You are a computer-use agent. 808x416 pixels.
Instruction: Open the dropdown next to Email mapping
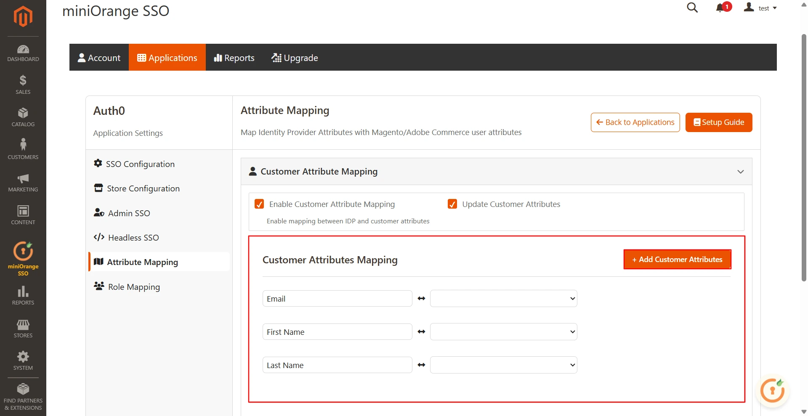click(503, 298)
